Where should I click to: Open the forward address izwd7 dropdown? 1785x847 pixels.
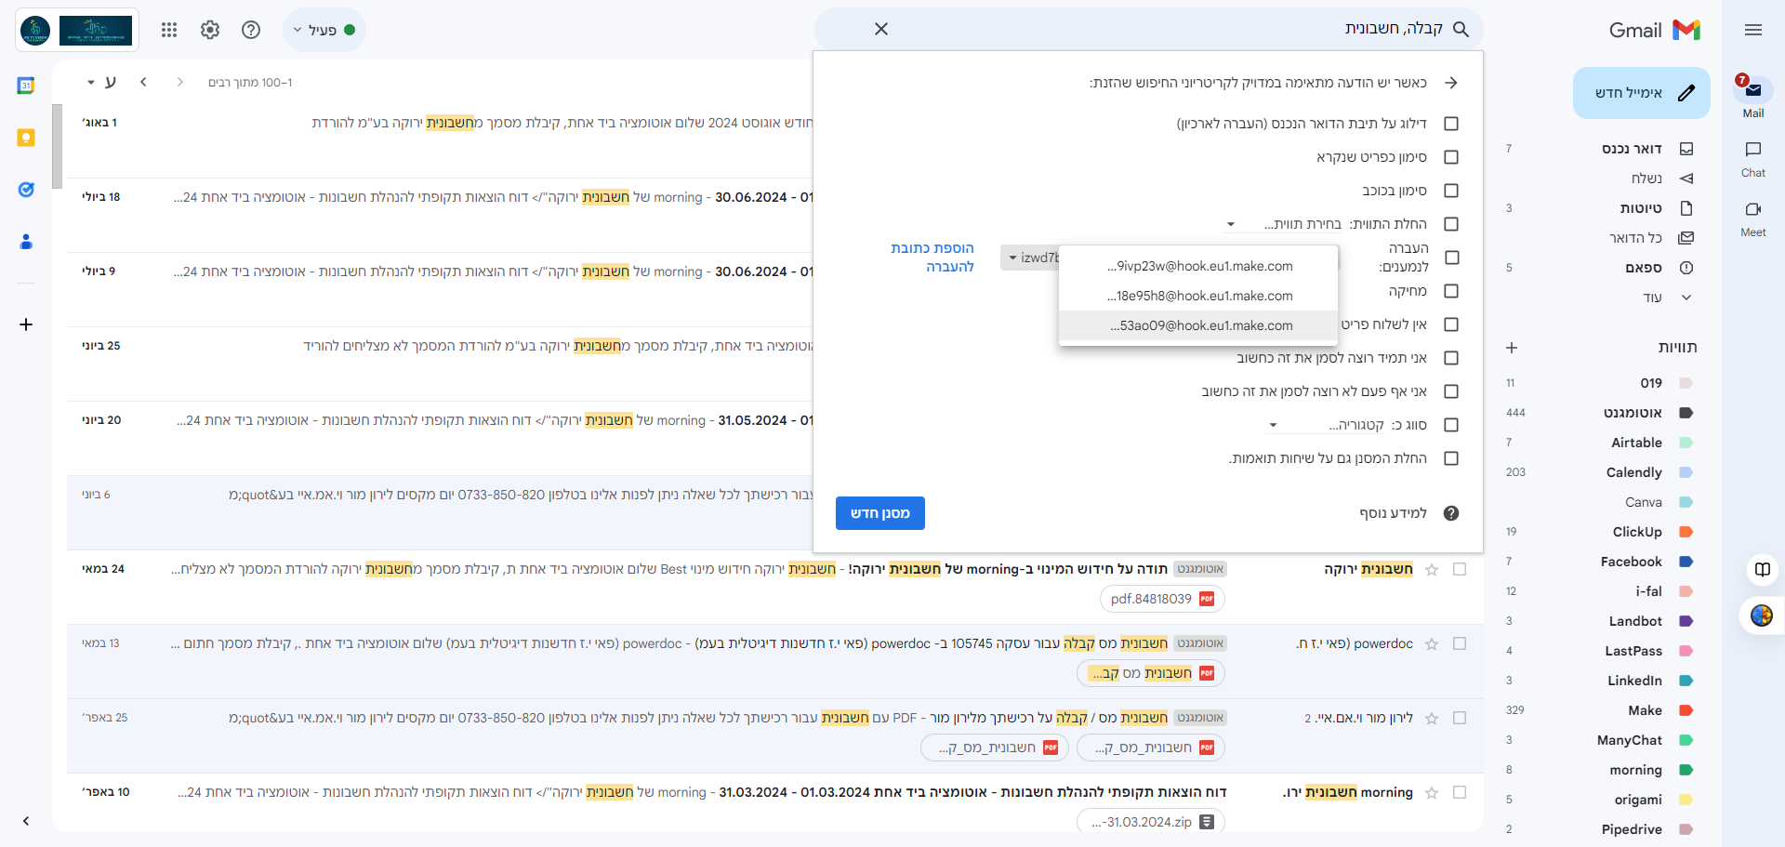point(1030,258)
